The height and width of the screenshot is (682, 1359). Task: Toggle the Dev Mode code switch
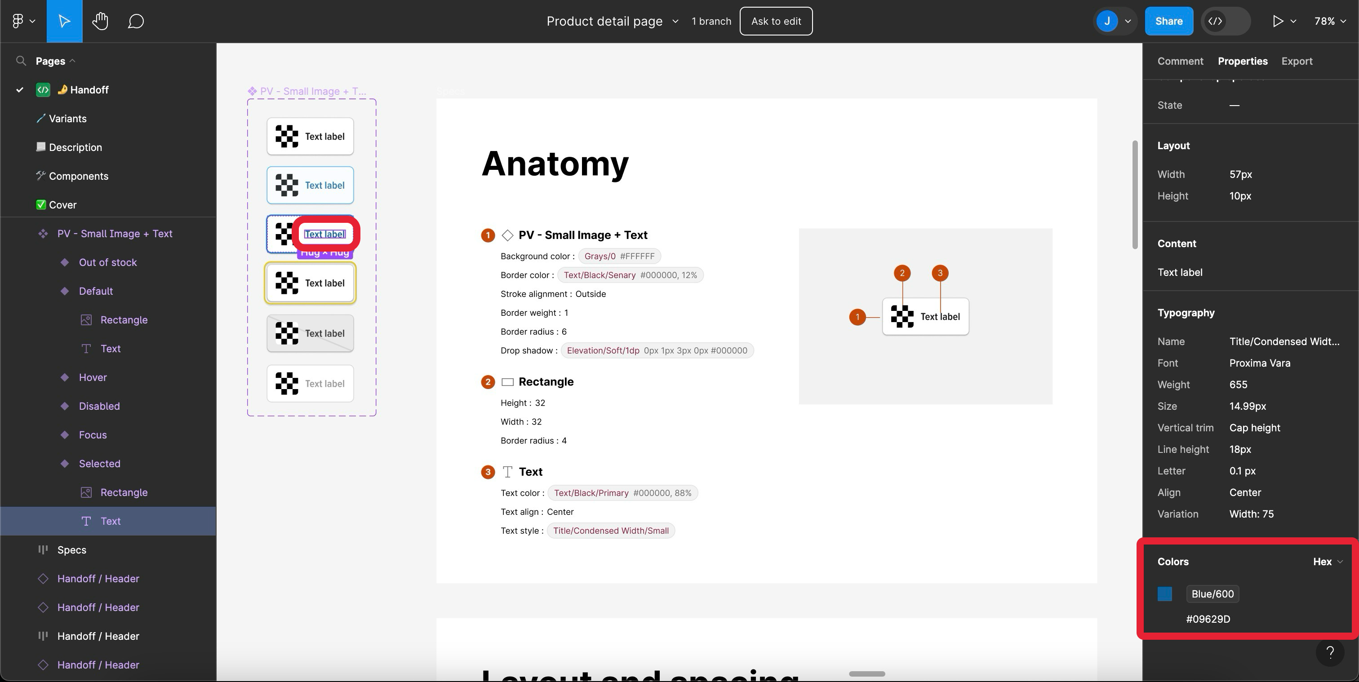coord(1225,21)
